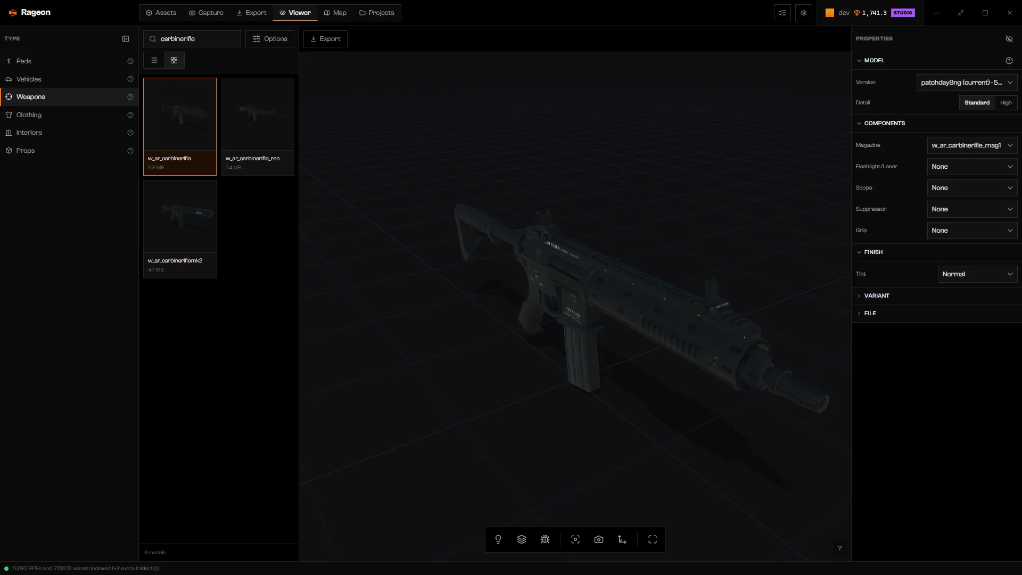Open the Suppressor dropdown
Viewport: 1022px width, 575px height.
tap(972, 209)
